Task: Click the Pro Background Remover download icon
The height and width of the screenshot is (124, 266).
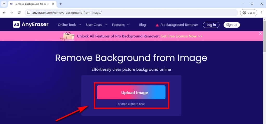Action: (157, 25)
